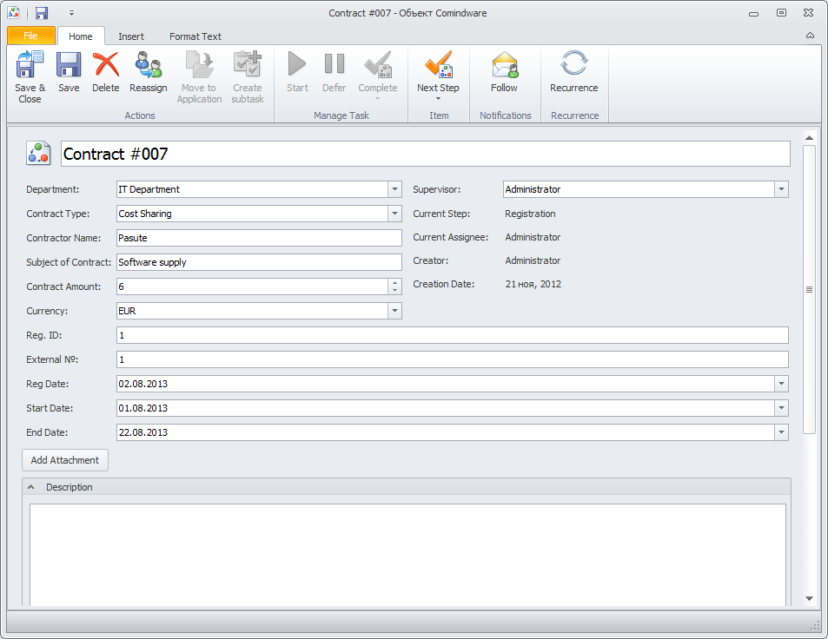
Task: Click the Registration current step value
Action: click(x=530, y=214)
